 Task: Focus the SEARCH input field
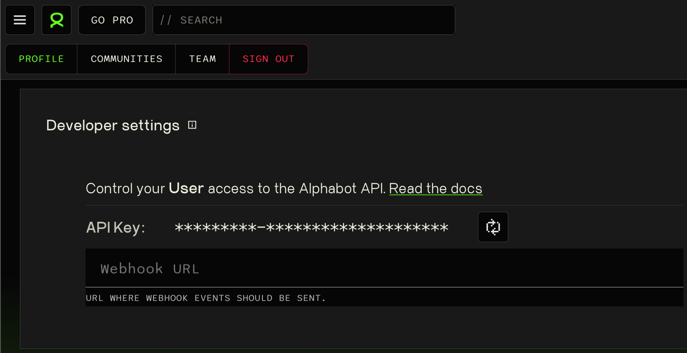[304, 20]
